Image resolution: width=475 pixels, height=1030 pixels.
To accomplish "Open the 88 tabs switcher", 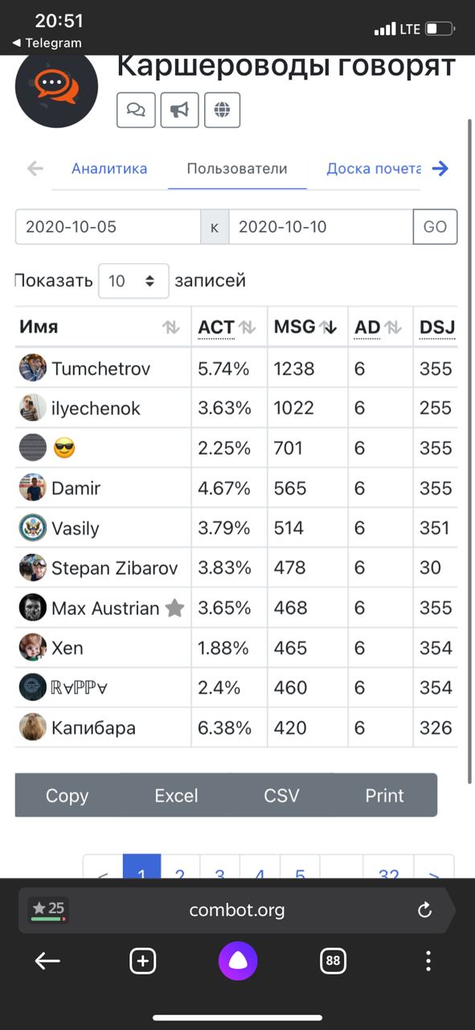I will 333,961.
